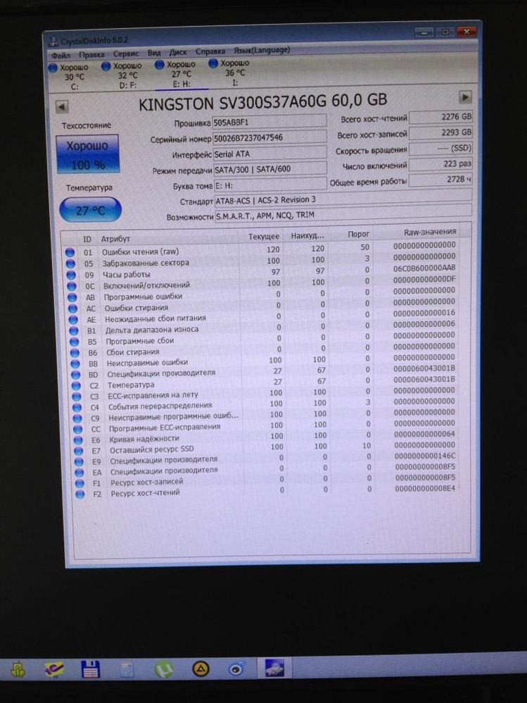The width and height of the screenshot is (527, 703).
Task: Click status icon of F2 Ресурс хост-чтений
Action: point(80,494)
